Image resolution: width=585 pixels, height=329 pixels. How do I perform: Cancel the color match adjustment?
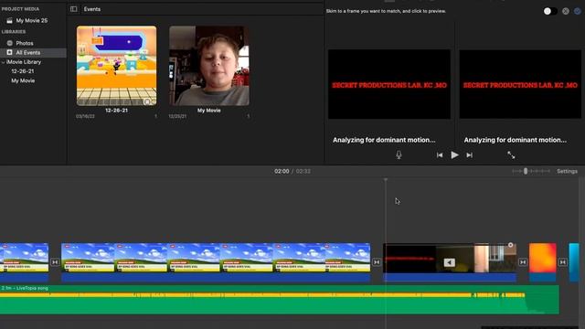click(566, 11)
